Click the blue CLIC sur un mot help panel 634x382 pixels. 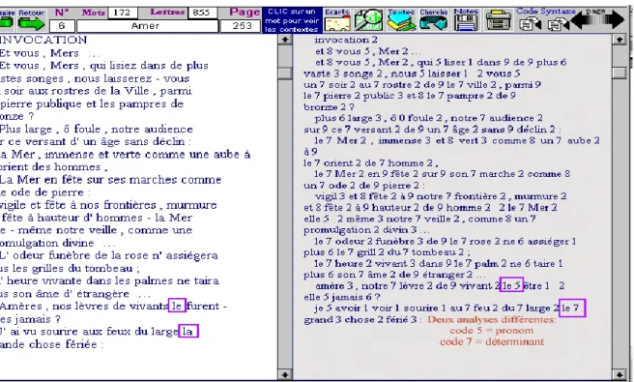(x=292, y=20)
